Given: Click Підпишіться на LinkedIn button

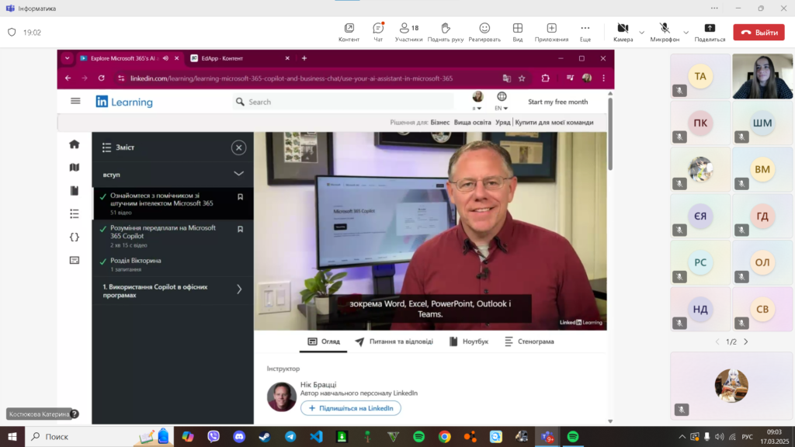Looking at the screenshot, I should point(350,408).
